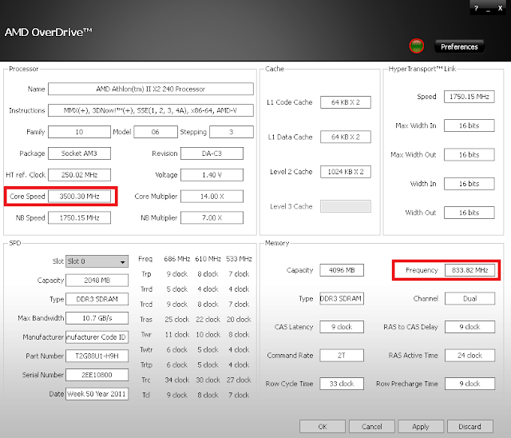The image size is (511, 438).
Task: Click the Twr value 11 clock
Action: pos(177,335)
